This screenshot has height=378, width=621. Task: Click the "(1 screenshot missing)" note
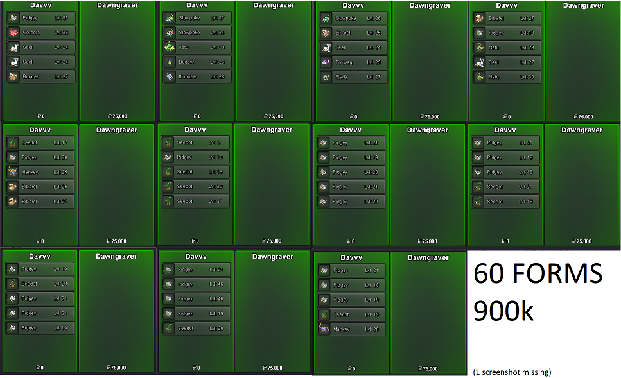(x=512, y=372)
